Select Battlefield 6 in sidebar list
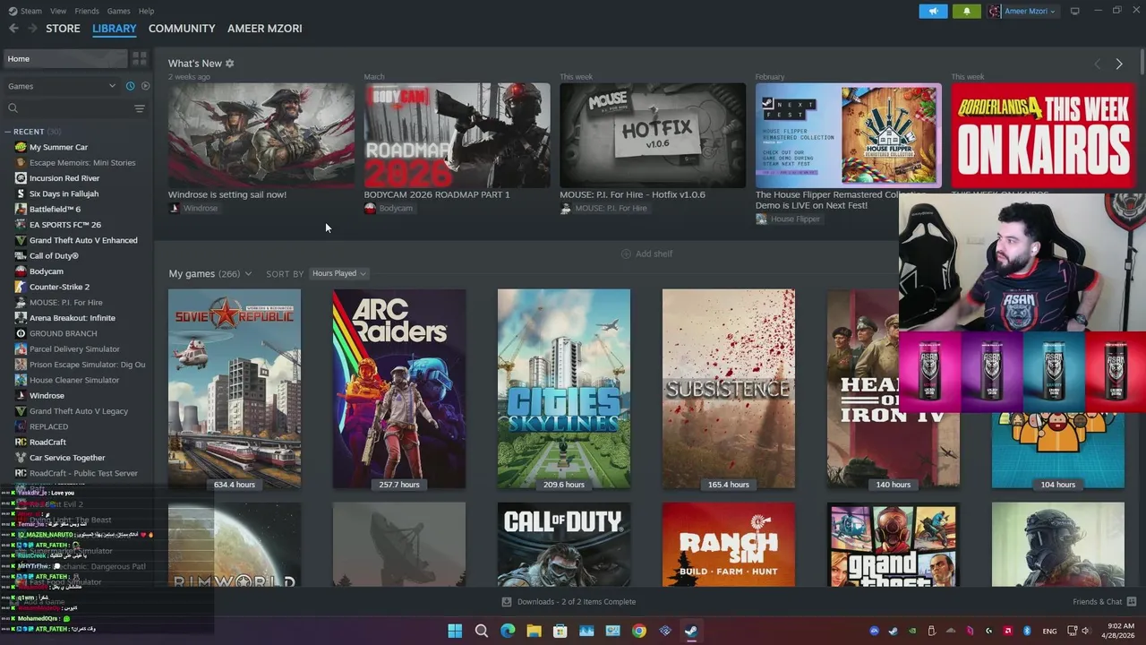The height and width of the screenshot is (645, 1146). (55, 210)
